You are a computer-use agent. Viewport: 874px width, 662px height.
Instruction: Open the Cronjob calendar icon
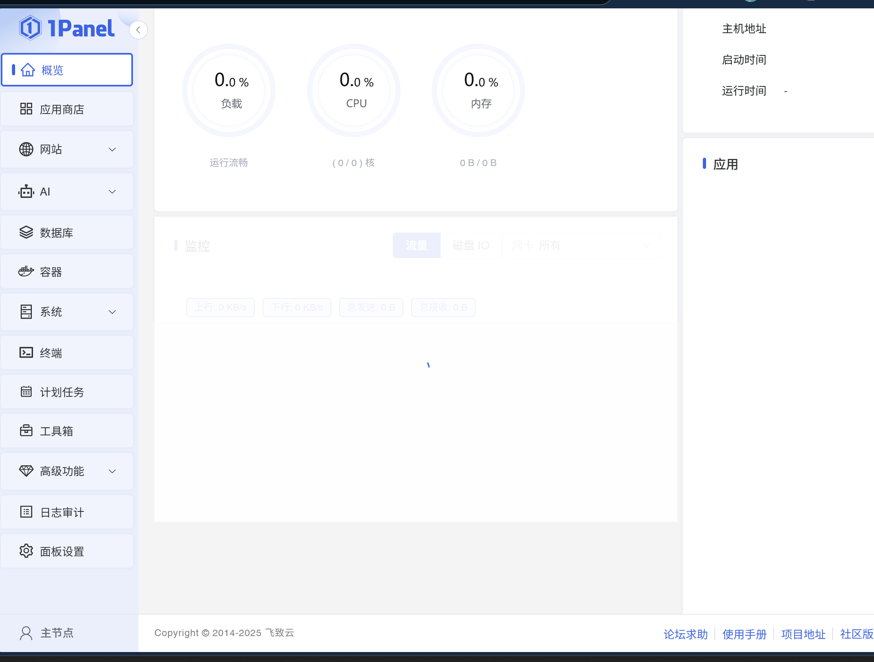tap(26, 392)
